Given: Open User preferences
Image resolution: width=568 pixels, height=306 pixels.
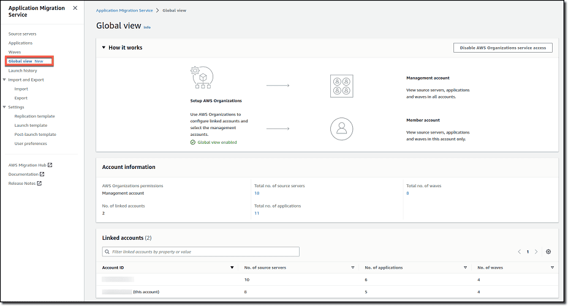Looking at the screenshot, I should coord(31,144).
